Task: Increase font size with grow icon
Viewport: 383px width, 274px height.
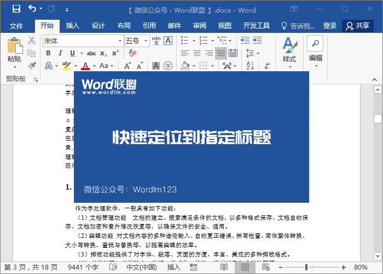Action: click(x=127, y=66)
